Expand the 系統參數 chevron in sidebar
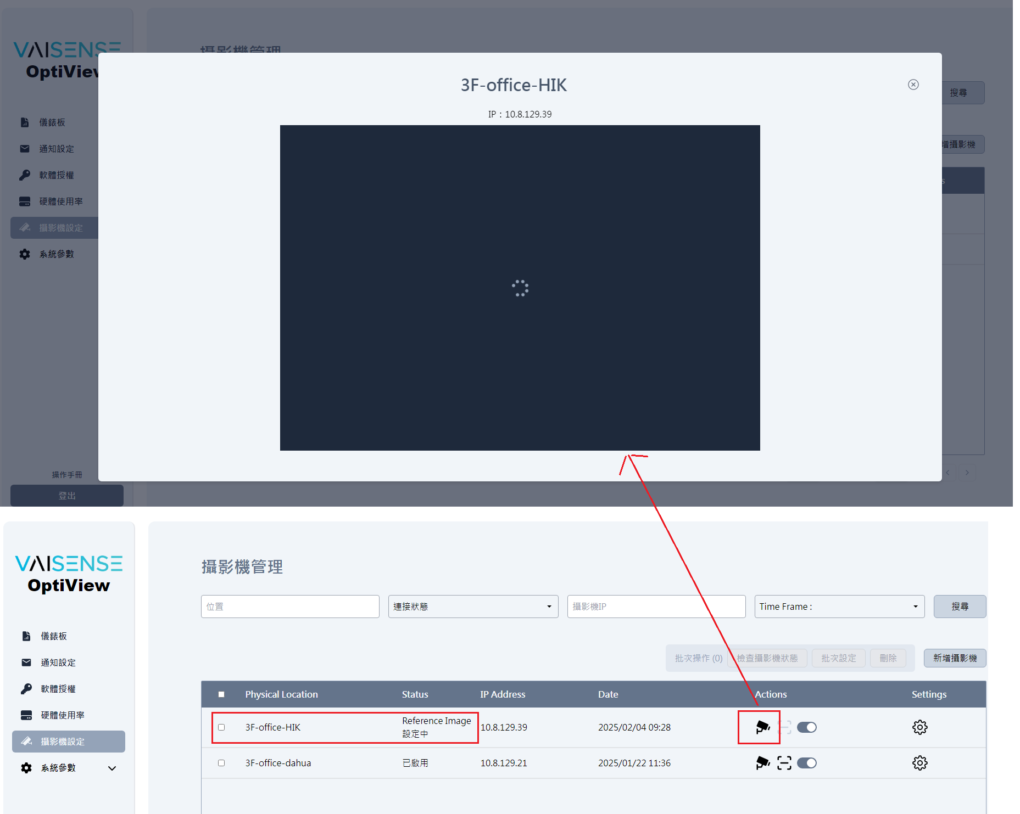 tap(112, 768)
